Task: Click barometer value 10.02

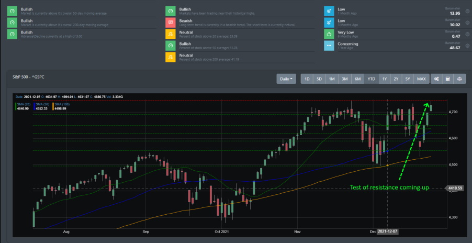Action: click(455, 25)
